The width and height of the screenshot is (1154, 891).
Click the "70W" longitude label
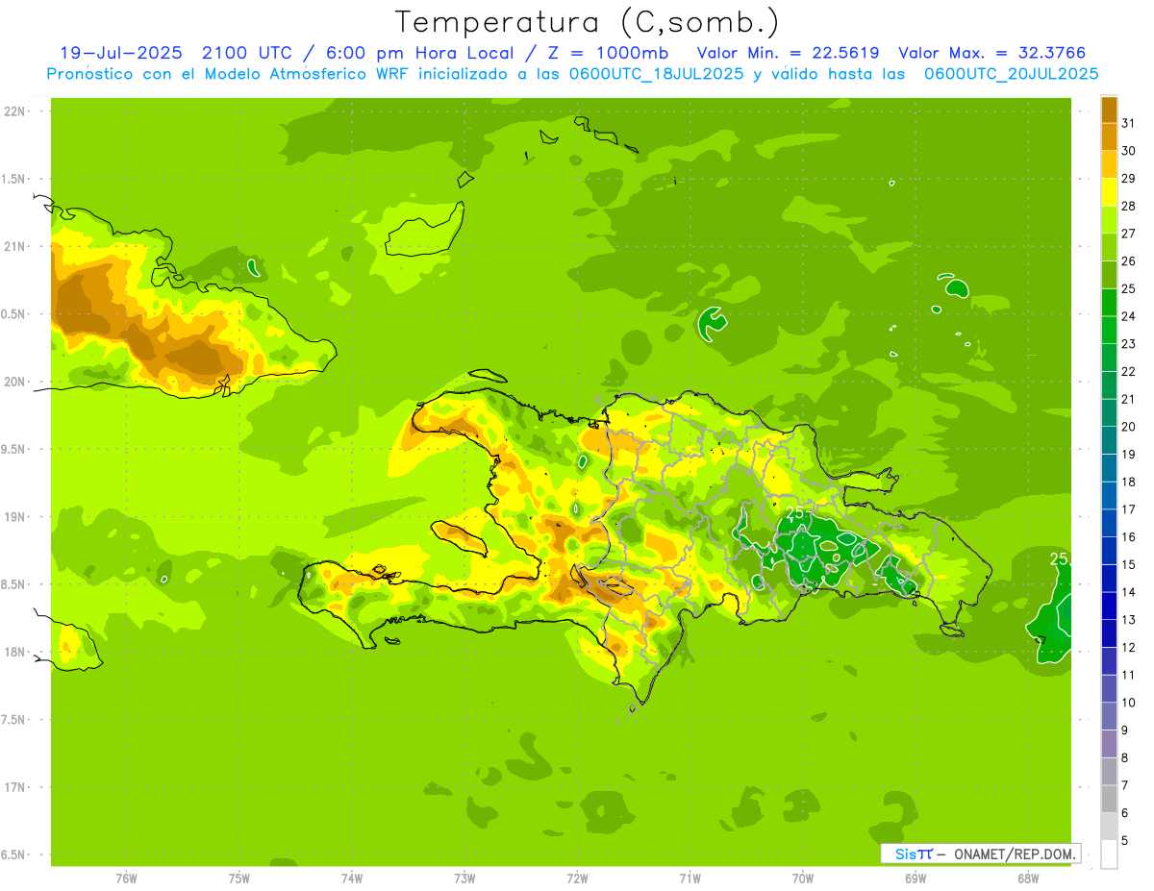pyautogui.click(x=803, y=879)
